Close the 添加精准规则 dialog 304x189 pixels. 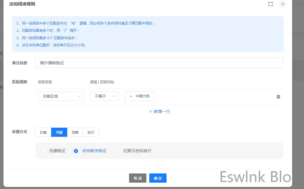coord(283,4)
